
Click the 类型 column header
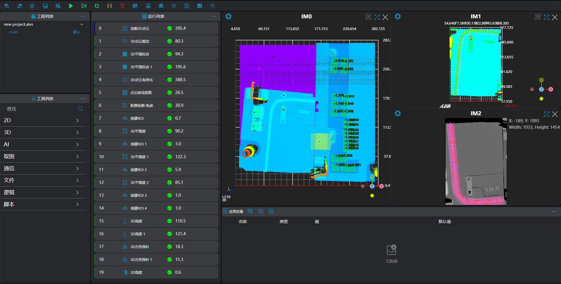point(284,222)
